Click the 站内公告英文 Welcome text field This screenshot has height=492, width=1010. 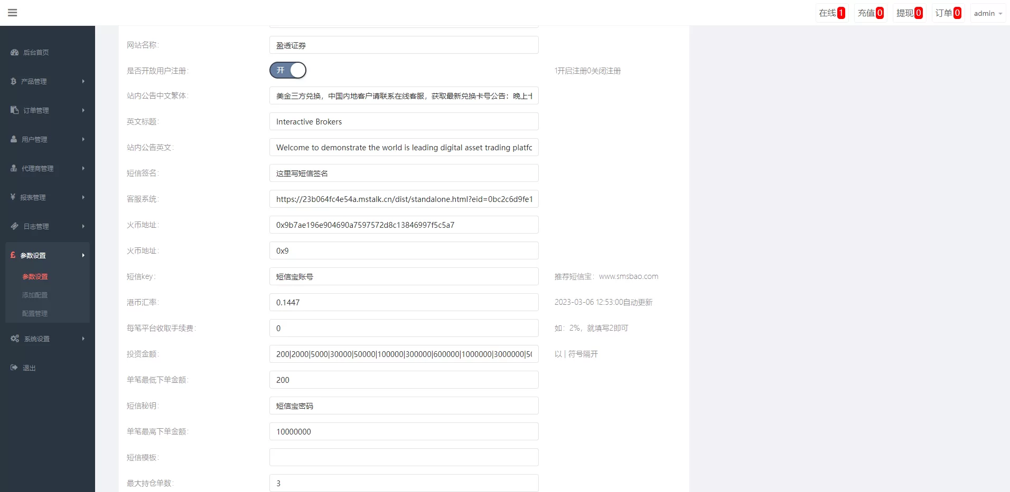[404, 147]
